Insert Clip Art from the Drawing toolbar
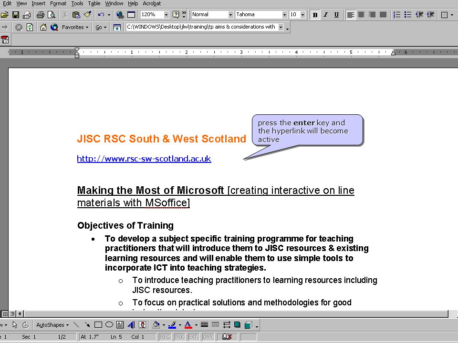The height and width of the screenshot is (343, 458). pos(142,324)
